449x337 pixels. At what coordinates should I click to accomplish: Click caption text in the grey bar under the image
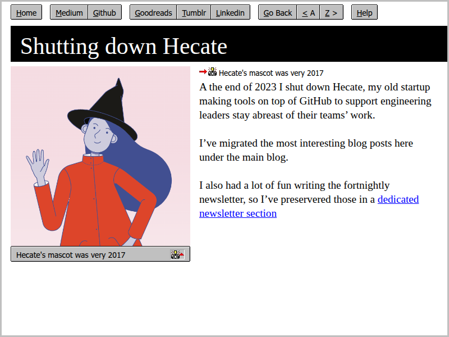[x=71, y=255]
